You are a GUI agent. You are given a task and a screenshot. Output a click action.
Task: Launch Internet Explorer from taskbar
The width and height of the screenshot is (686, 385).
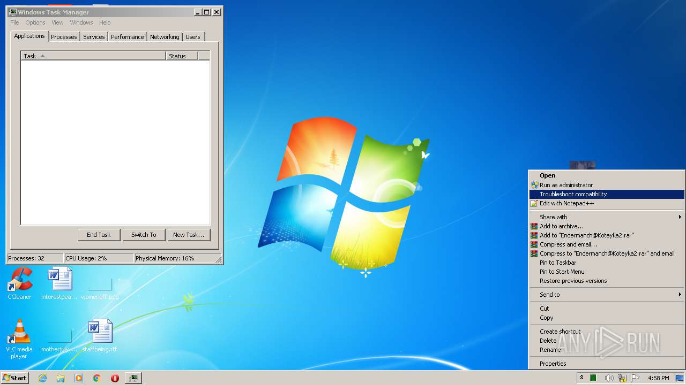tap(43, 378)
